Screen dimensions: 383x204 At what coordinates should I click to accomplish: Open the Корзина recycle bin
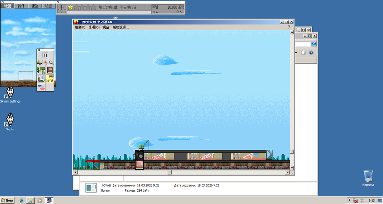tap(368, 178)
